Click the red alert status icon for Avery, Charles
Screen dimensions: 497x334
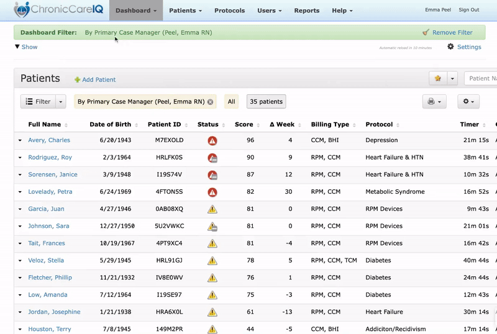[x=212, y=140]
